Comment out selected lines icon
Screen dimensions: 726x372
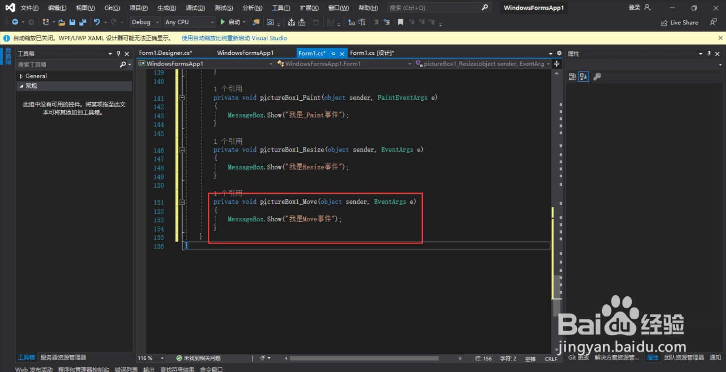pyautogui.click(x=376, y=22)
